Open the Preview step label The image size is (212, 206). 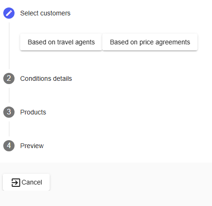coord(32,146)
